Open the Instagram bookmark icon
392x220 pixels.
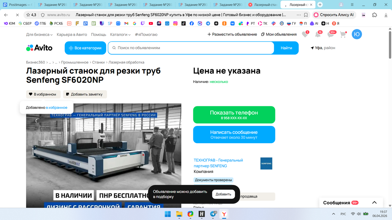click(175, 23)
